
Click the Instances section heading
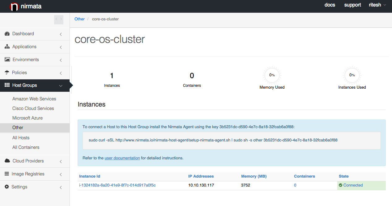pyautogui.click(x=92, y=104)
